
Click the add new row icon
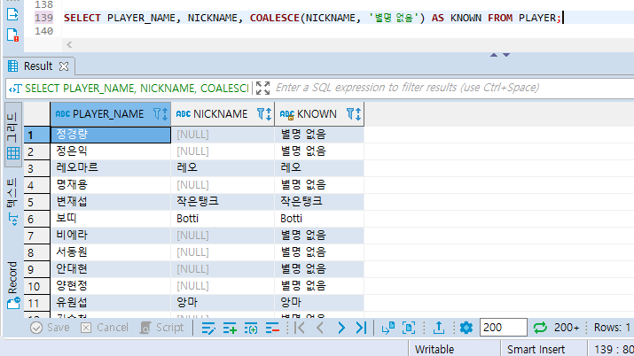pos(230,328)
